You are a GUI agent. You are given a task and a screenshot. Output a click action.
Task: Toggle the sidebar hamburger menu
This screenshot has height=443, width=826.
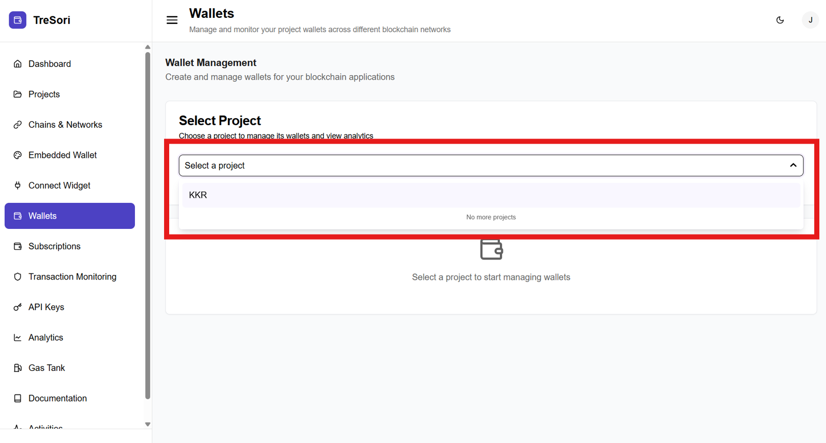[172, 20]
